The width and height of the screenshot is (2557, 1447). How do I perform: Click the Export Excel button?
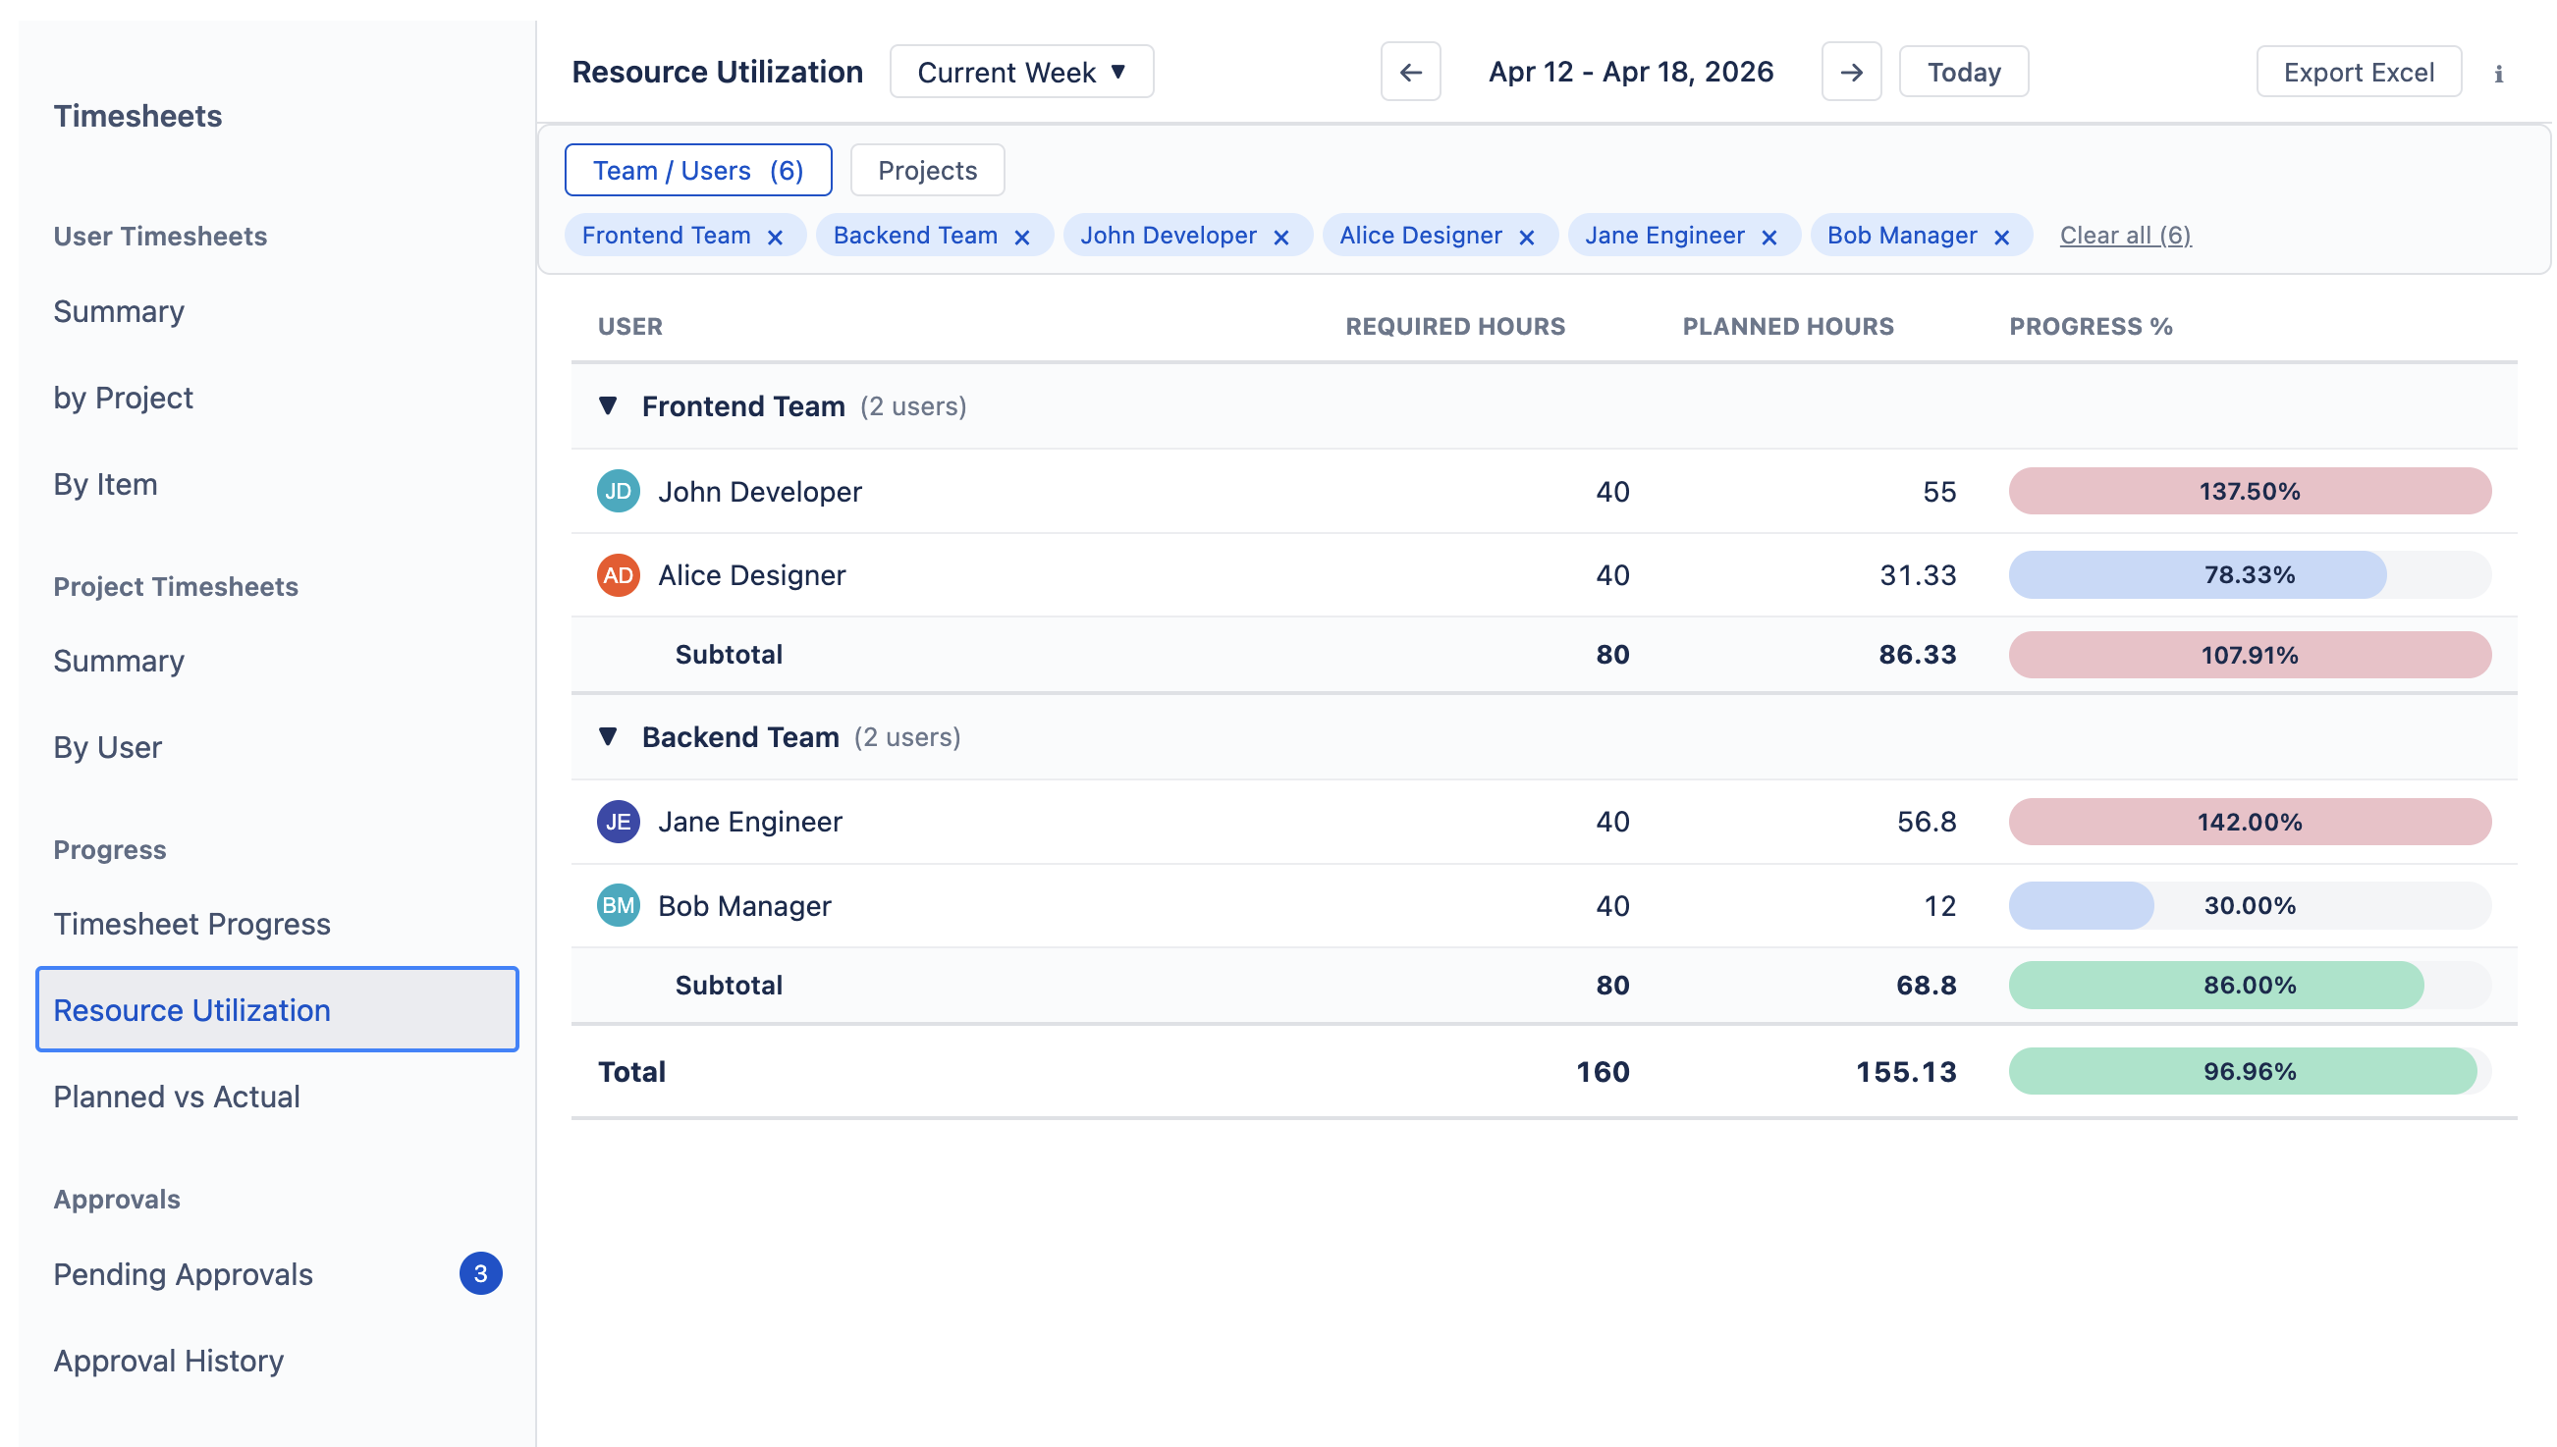(x=2359, y=72)
